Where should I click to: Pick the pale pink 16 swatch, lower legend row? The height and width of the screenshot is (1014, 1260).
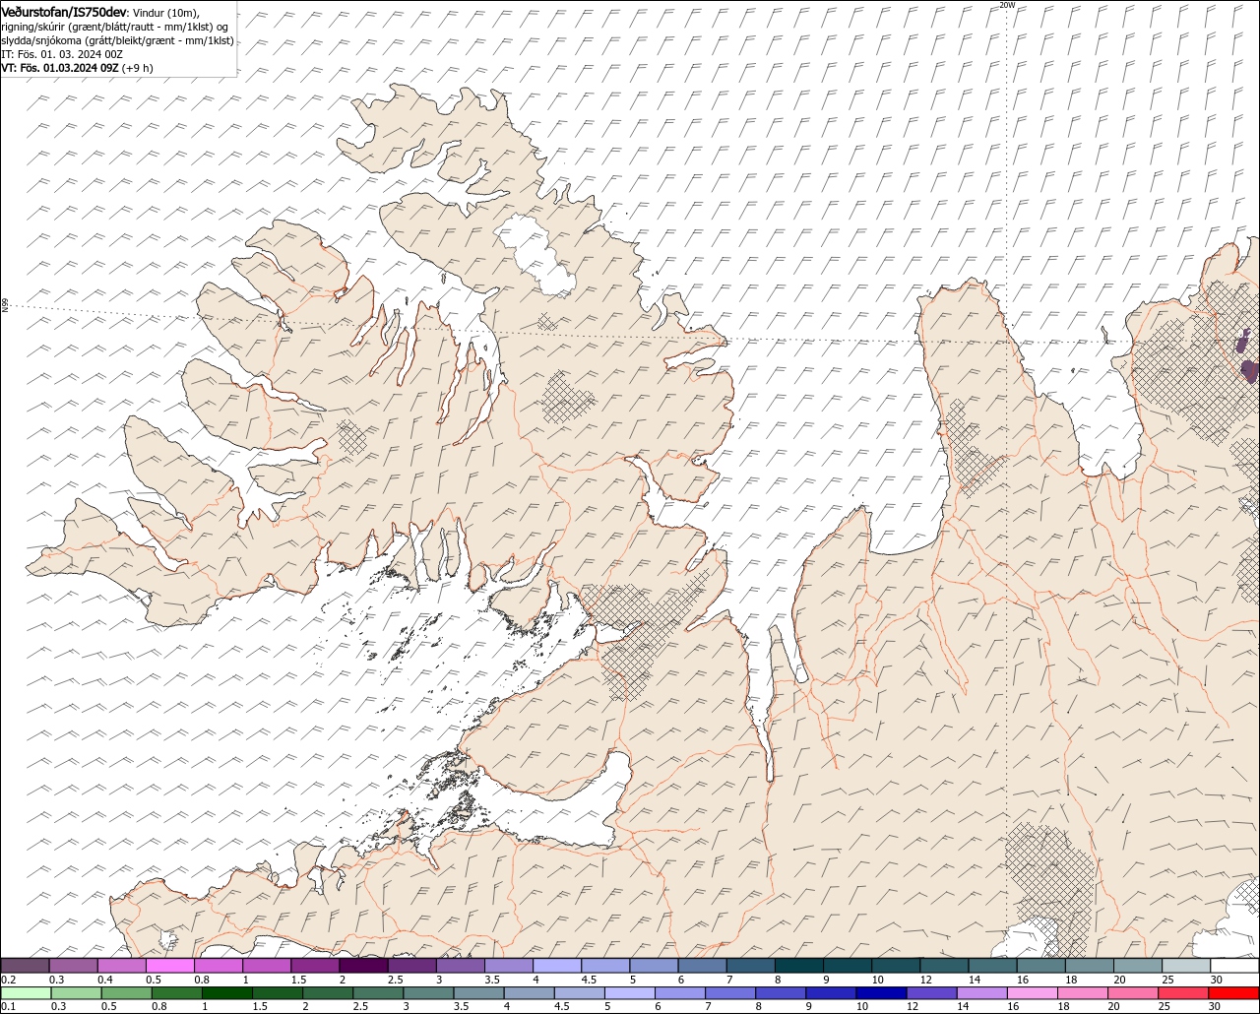1033,993
